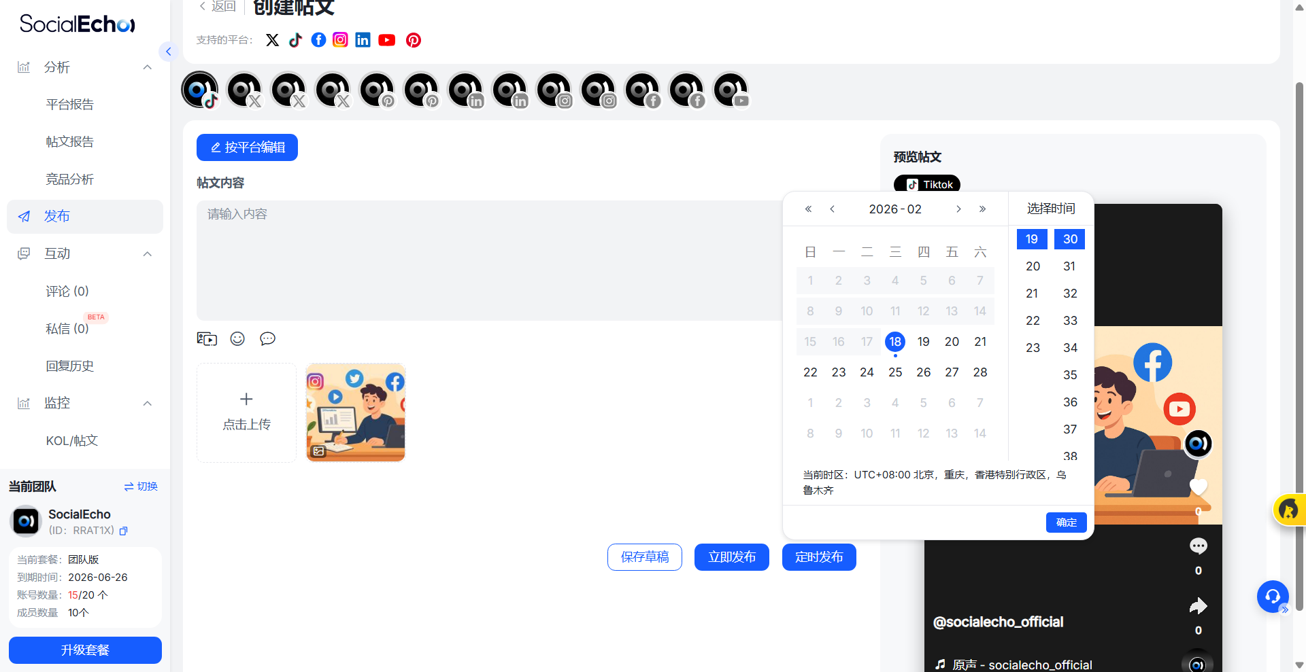Select the first Pinterest account avatar

pyautogui.click(x=378, y=90)
